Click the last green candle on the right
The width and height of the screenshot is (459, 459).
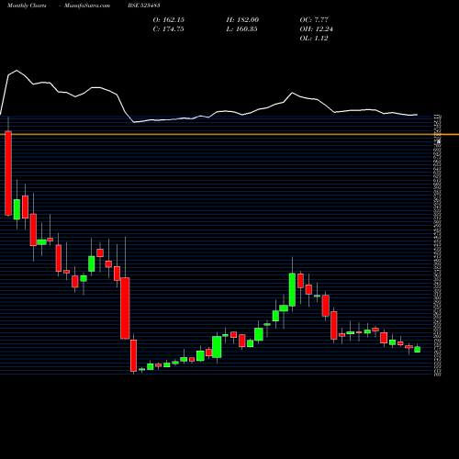pyautogui.click(x=418, y=350)
